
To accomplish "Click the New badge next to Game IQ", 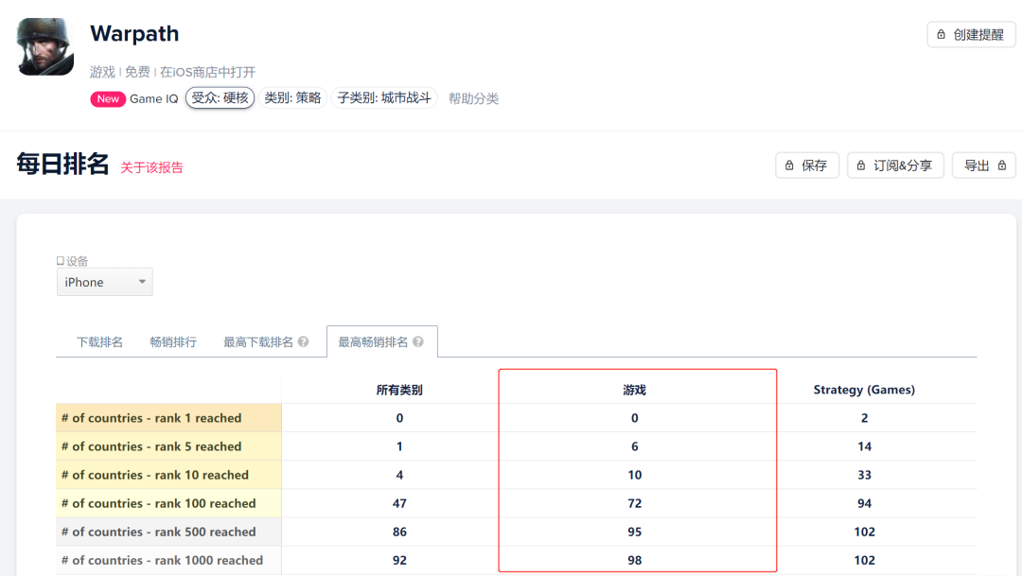I will 108,98.
